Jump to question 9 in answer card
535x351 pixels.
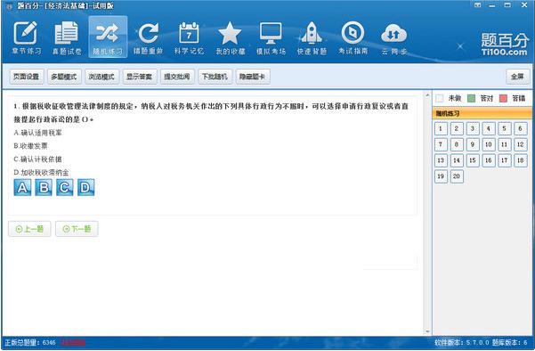[x=473, y=144]
